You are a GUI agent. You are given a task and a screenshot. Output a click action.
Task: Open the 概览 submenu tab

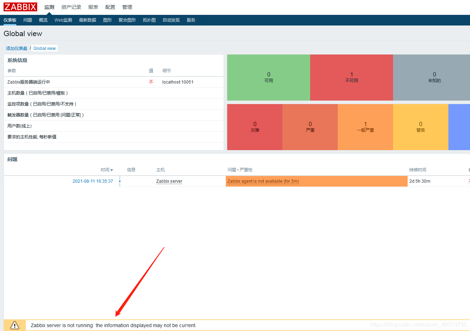click(43, 20)
